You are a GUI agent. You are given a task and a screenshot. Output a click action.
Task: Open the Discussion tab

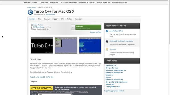[x=78, y=19]
